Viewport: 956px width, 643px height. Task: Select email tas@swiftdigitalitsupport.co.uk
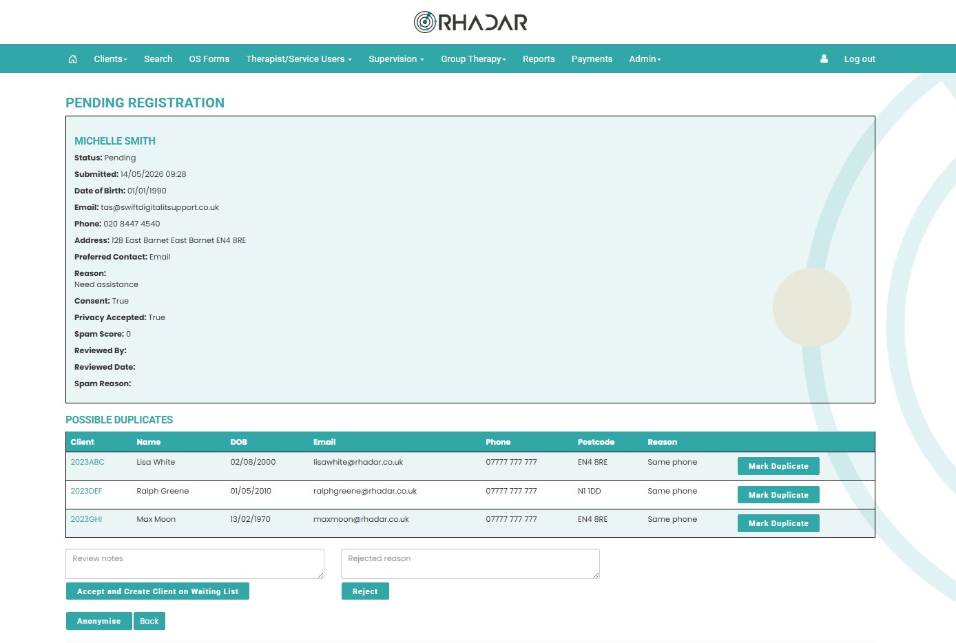(x=160, y=207)
